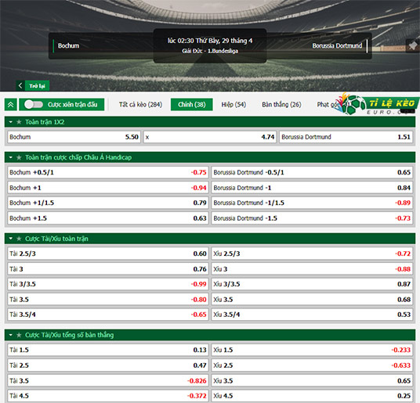Screen dimensions: 420x403
Task: Select Borussia Dortmund -0.5/1 handicap odds
Action: coord(312,172)
